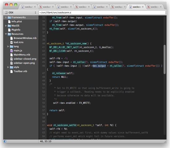Click the Toolbar.nib file icon
The image size is (170, 148).
point(11,72)
